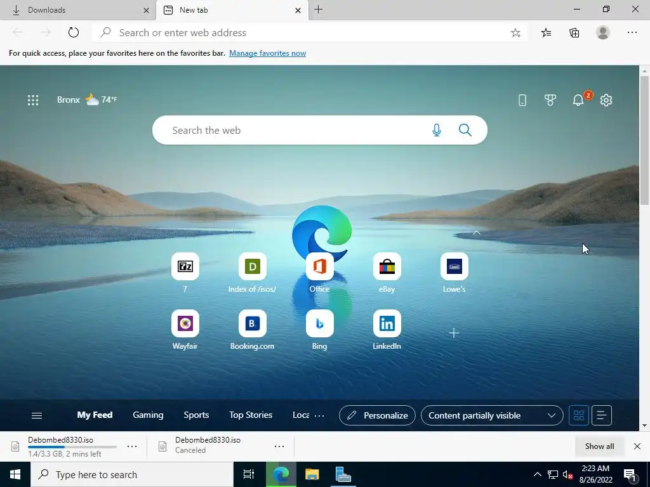
Task: Switch feed to list layout view
Action: point(602,415)
